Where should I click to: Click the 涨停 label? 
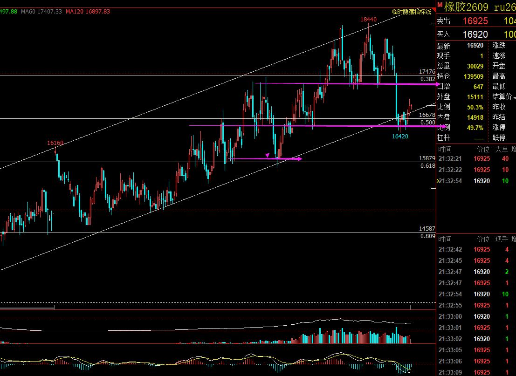[499, 127]
